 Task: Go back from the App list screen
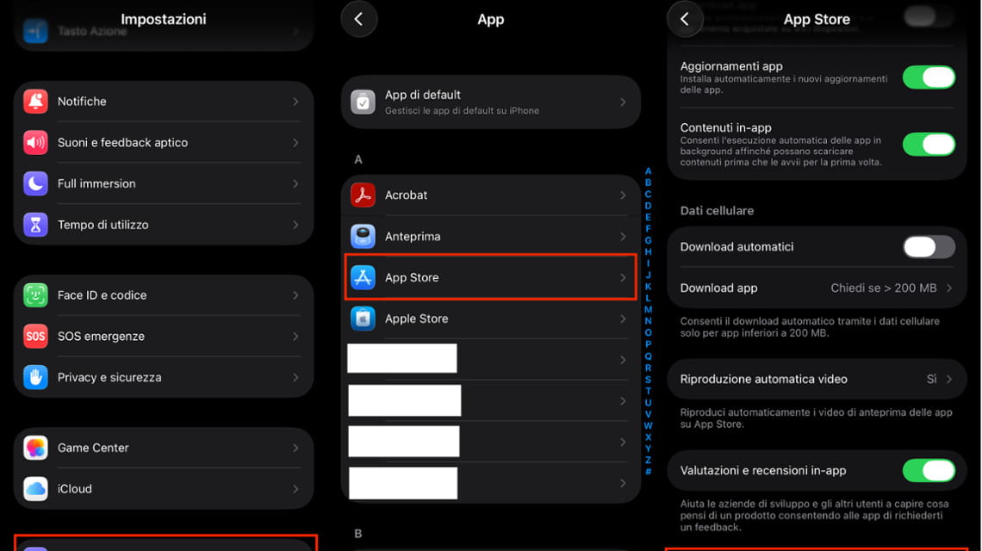(359, 19)
